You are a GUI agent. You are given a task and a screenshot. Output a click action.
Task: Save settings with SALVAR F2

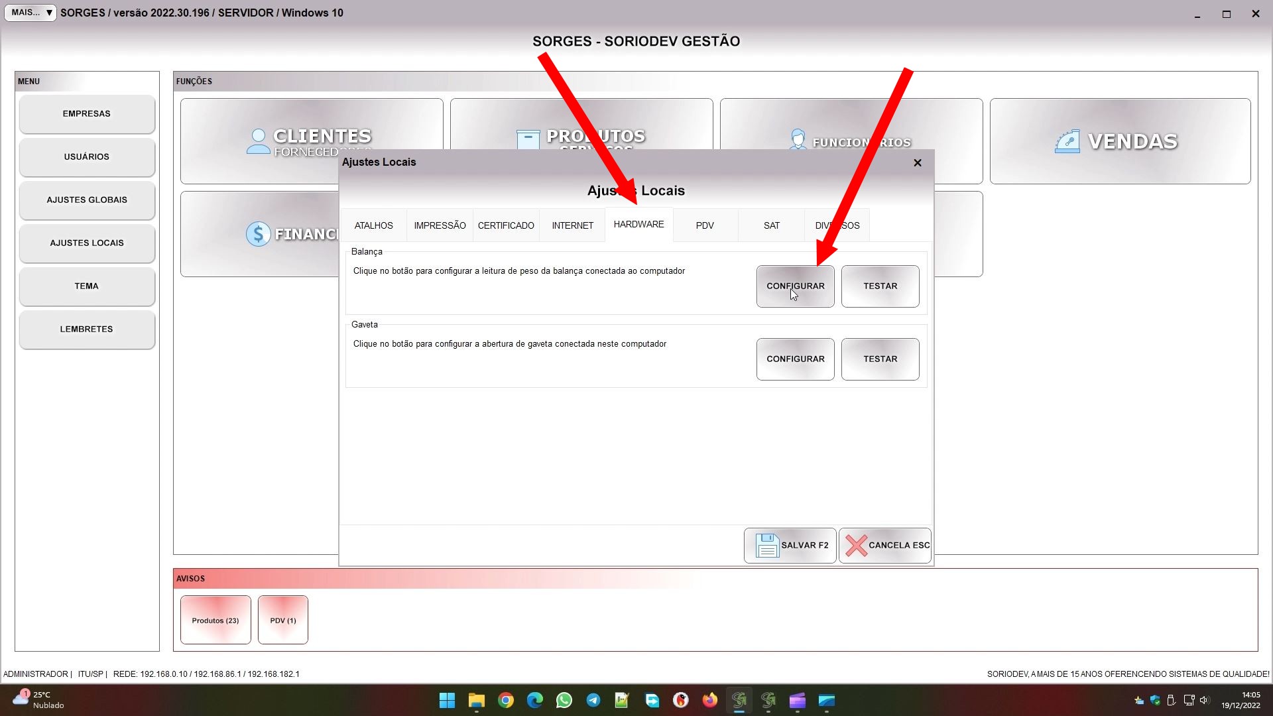790,546
